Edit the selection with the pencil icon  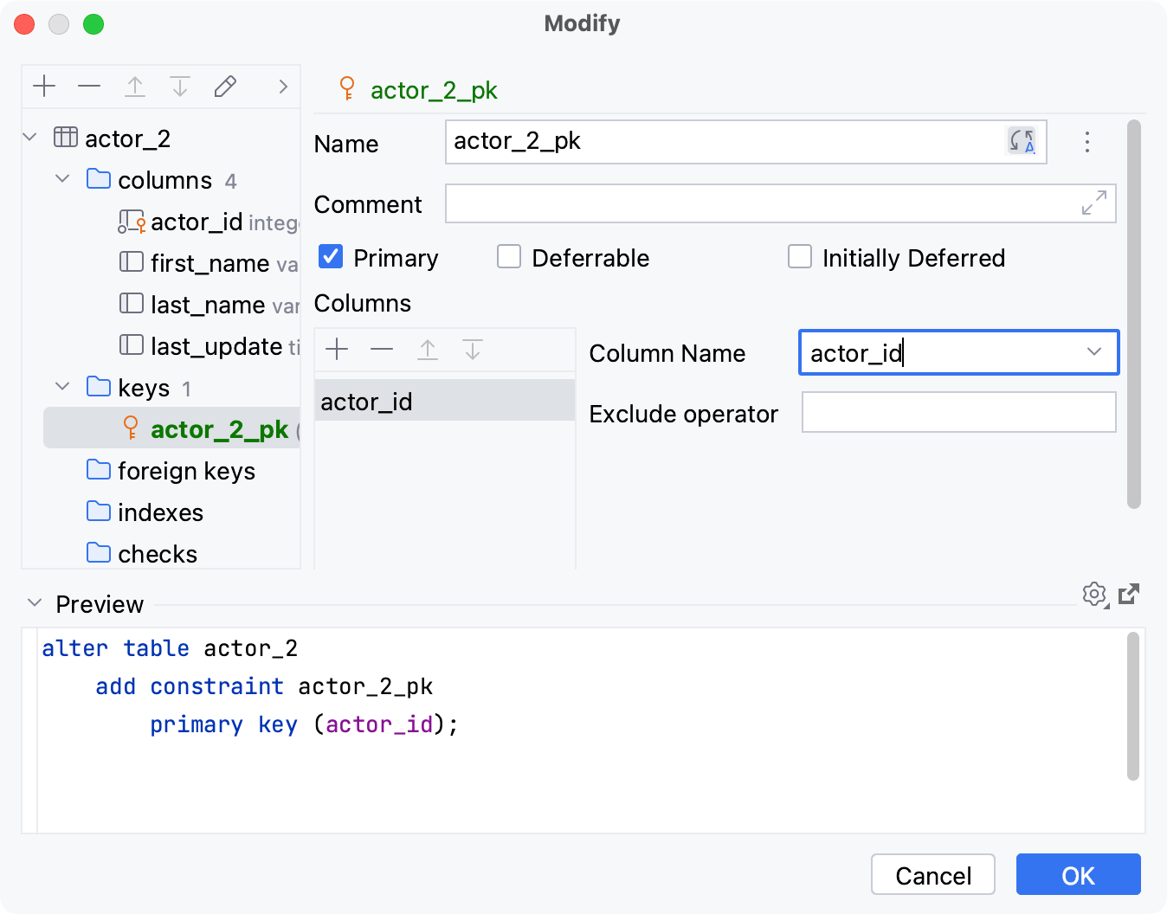tap(225, 86)
